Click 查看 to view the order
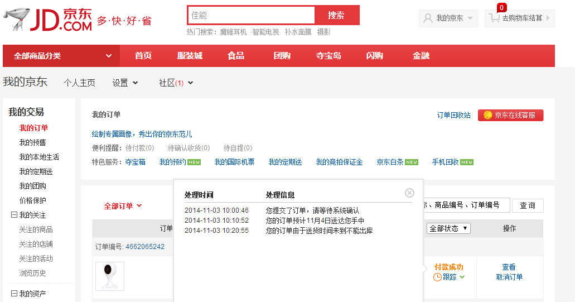The height and width of the screenshot is (302, 575). coord(509,267)
